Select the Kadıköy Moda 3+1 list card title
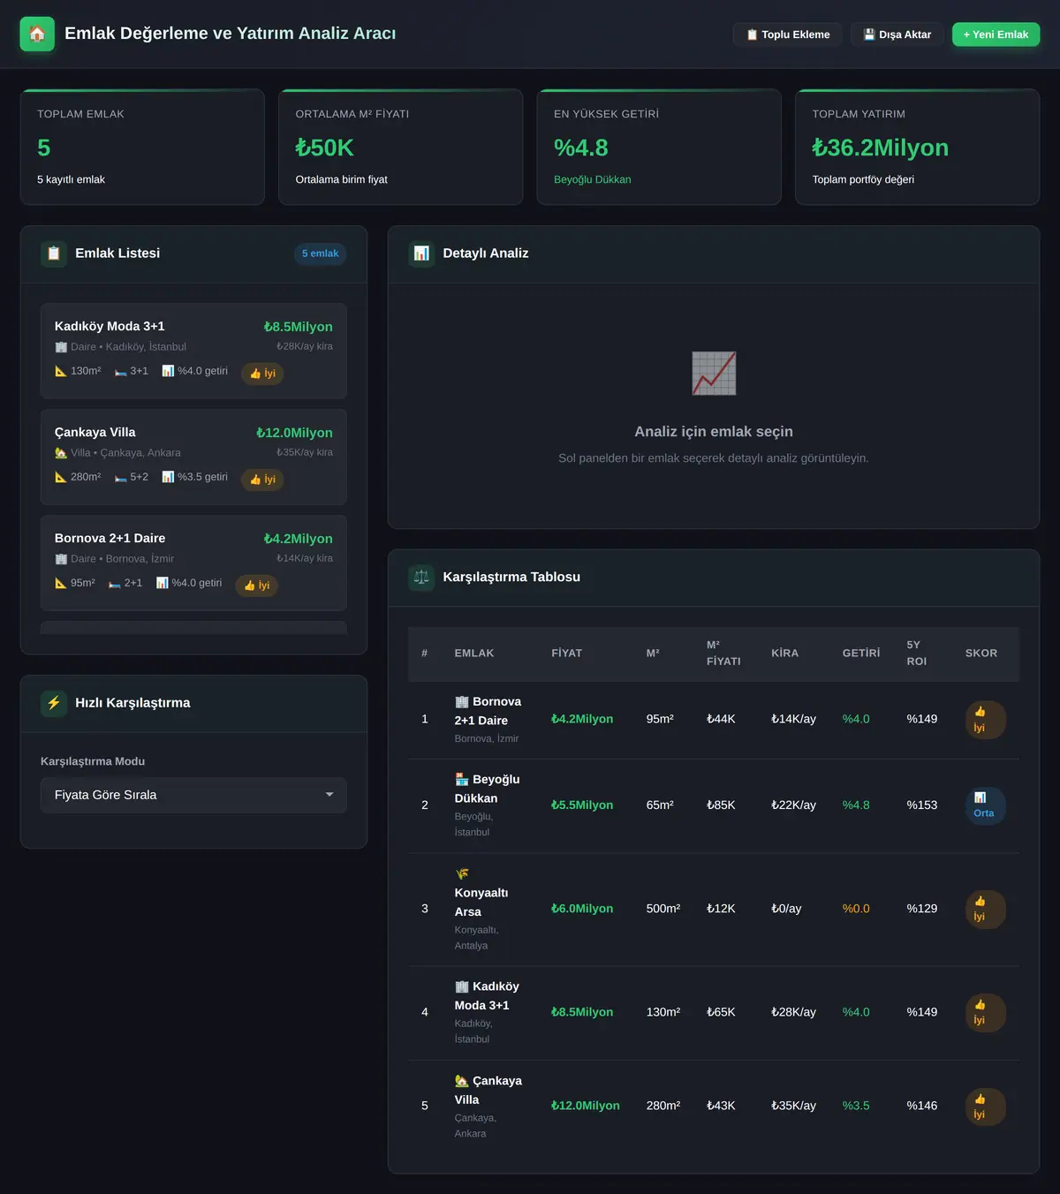Viewport: 1060px width, 1194px height. point(110,326)
